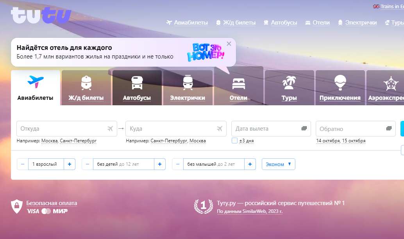Image resolution: width=404 pixels, height=239 pixels.
Task: Add a child under 12 with plus
Action: 159,164
